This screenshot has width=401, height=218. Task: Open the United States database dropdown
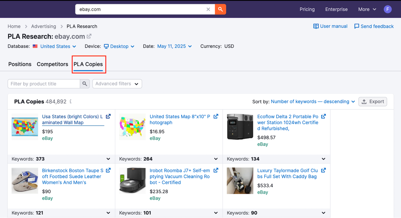pos(58,46)
